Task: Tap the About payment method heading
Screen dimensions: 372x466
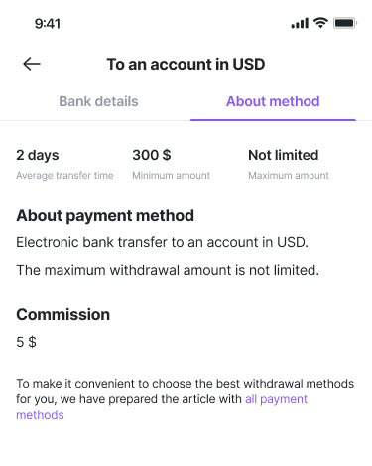Action: tap(105, 216)
